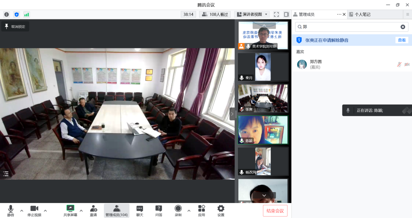Open 应用 apps icon
Image resolution: width=412 pixels, height=218 pixels.
point(202,211)
